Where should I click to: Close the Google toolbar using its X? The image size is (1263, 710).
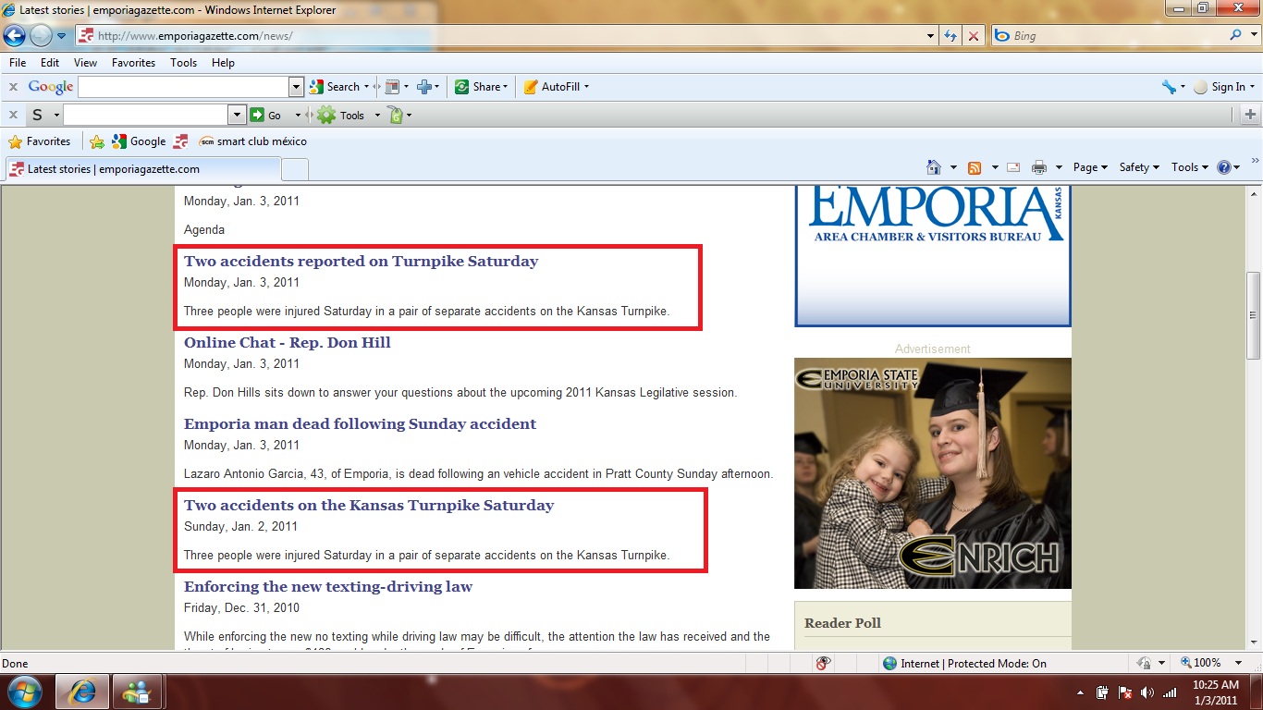[13, 87]
